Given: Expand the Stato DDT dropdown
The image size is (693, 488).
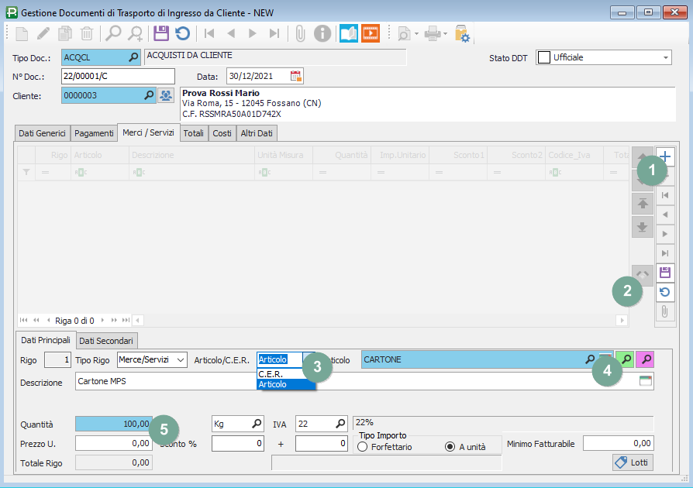Looking at the screenshot, I should [x=665, y=57].
